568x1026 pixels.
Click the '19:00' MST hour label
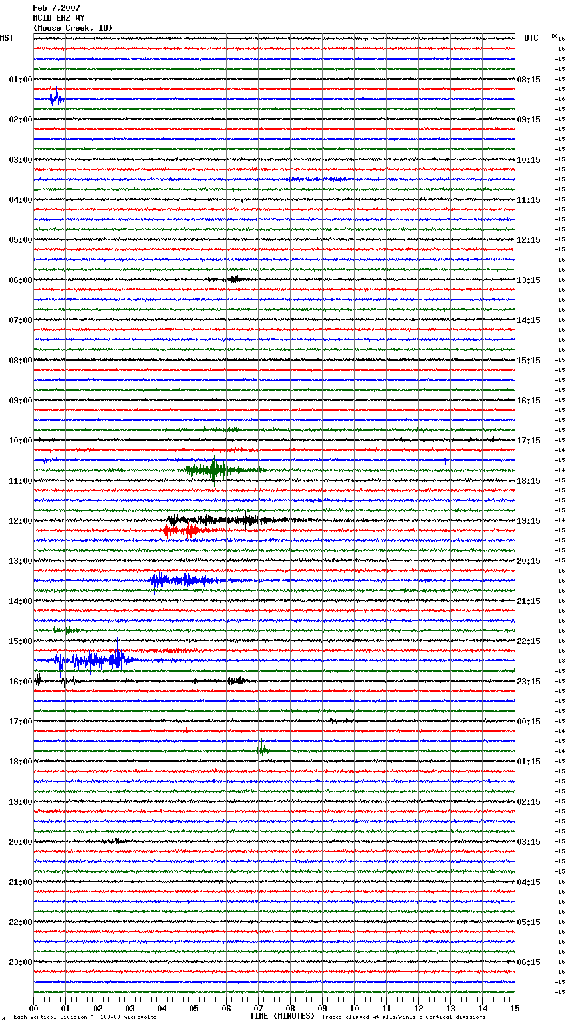21,802
